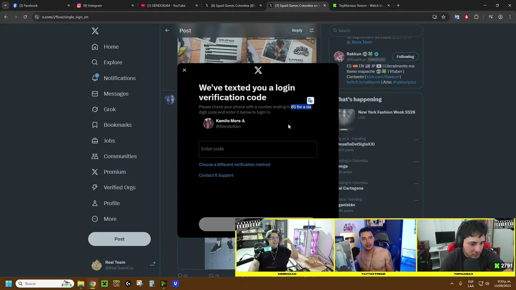The image size is (516, 290).
Task: Click the taskbar Buscar search box
Action: tap(45, 284)
